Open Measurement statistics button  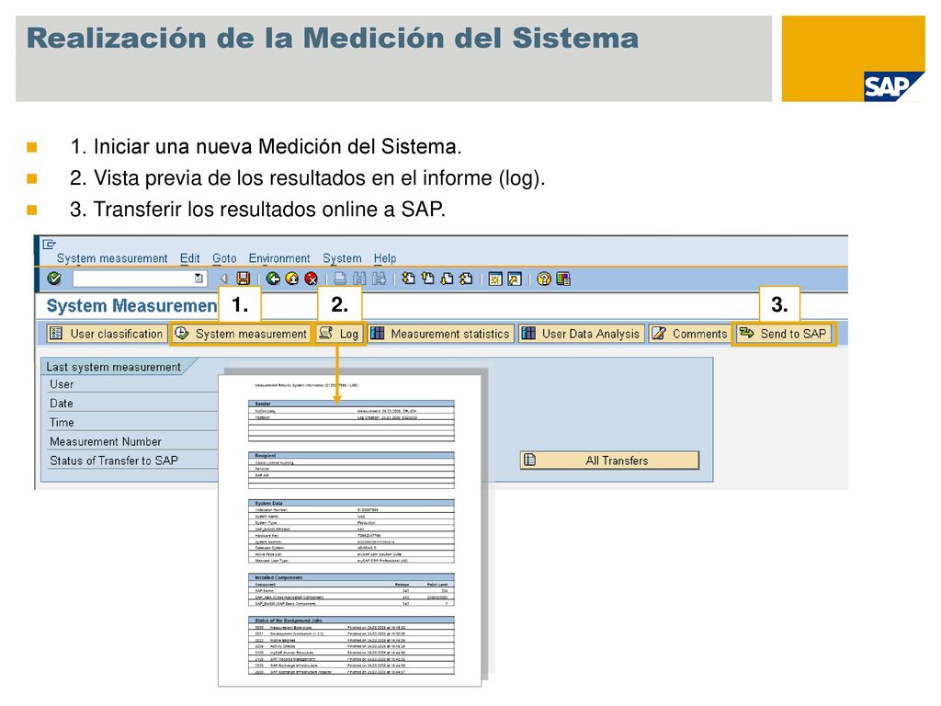point(440,333)
